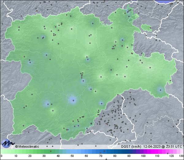Click the scale label 130

pos(182,156)
